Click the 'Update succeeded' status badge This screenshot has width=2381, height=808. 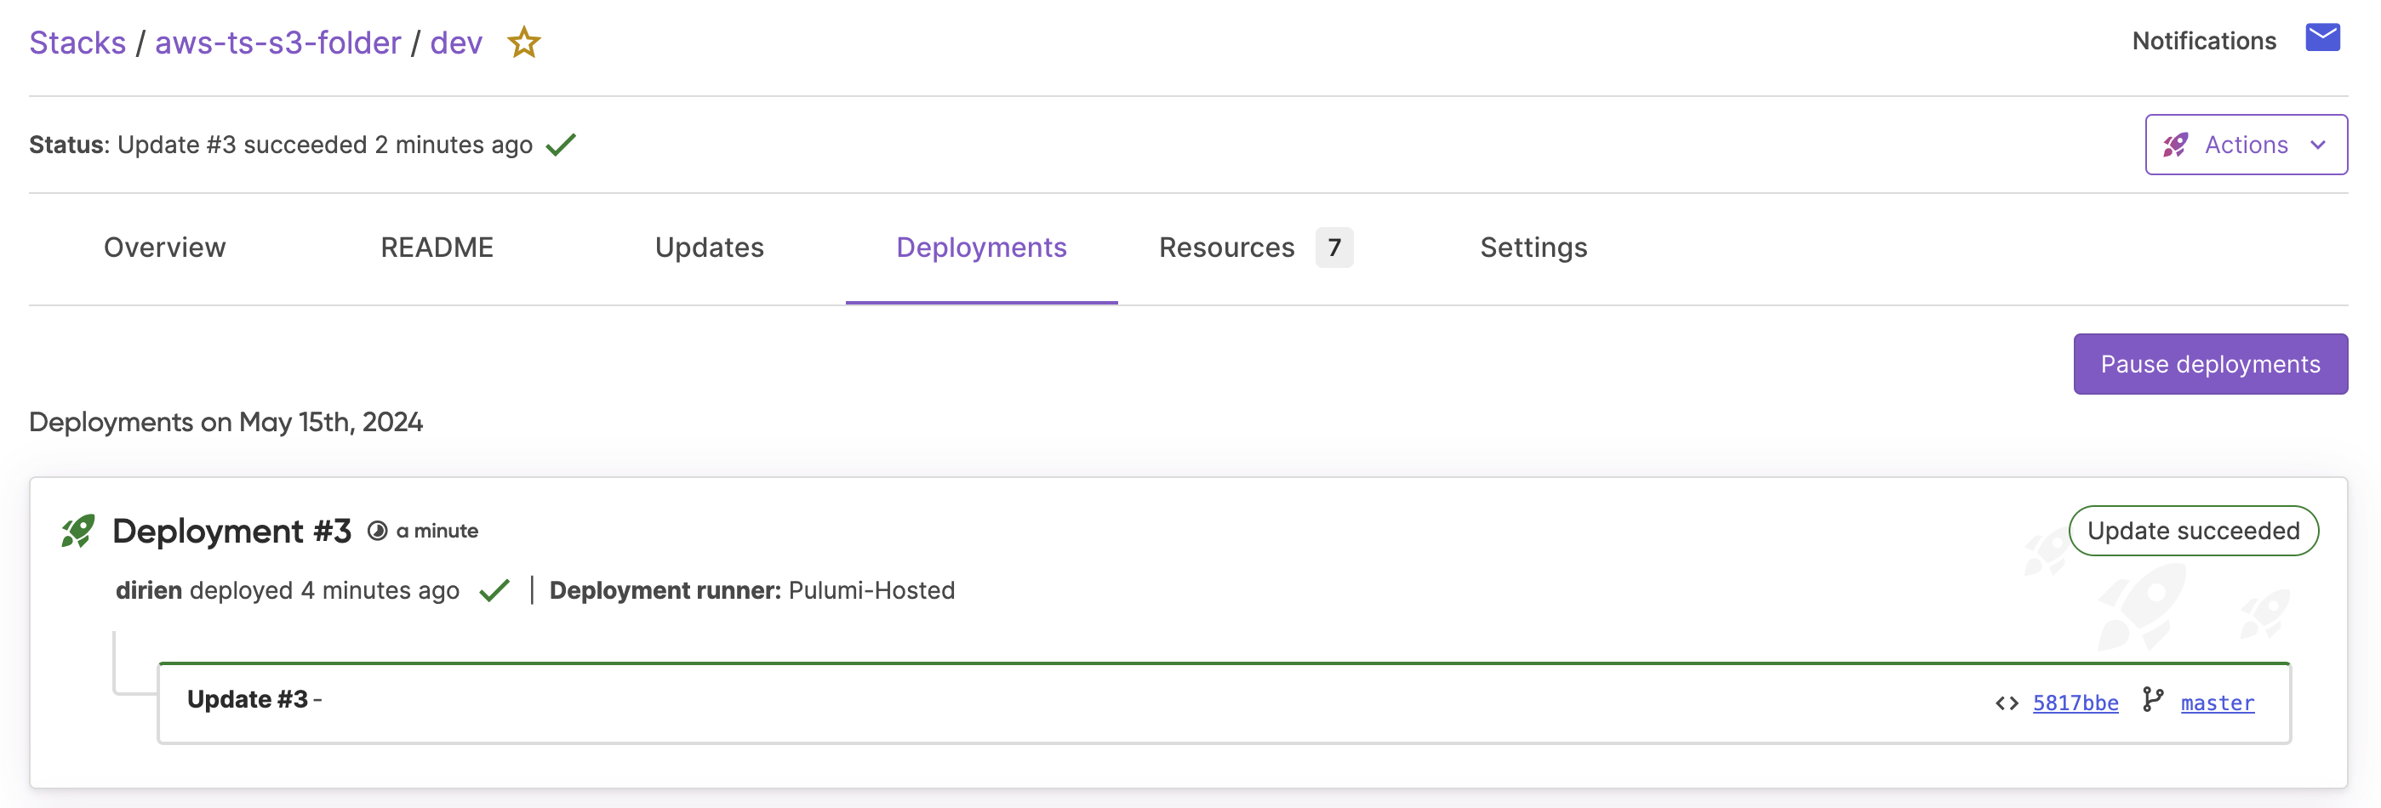click(x=2194, y=531)
